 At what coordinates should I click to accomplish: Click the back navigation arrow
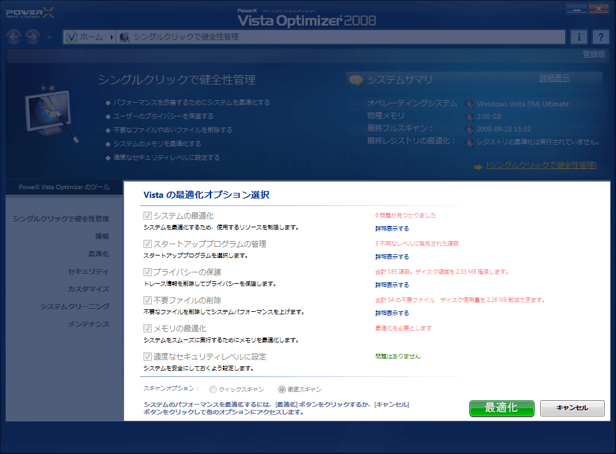pyautogui.click(x=14, y=37)
